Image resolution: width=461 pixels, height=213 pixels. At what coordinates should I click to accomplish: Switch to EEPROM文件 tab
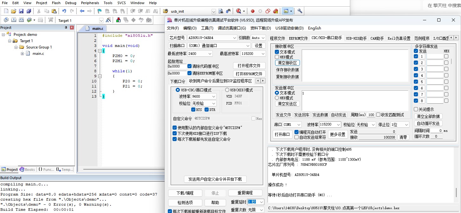pos(298,38)
